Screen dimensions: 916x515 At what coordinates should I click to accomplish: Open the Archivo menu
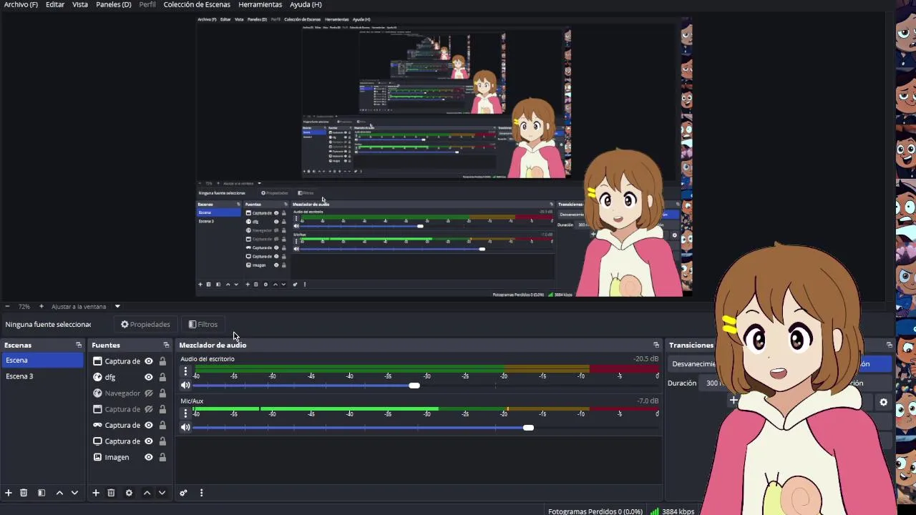(21, 4)
